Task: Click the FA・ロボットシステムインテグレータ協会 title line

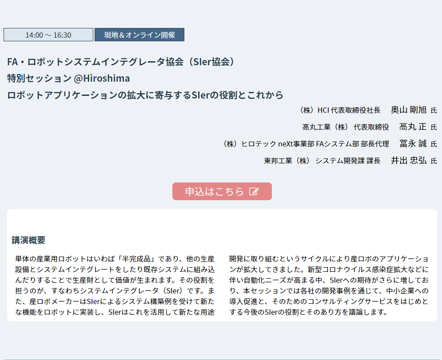Action: point(121,62)
